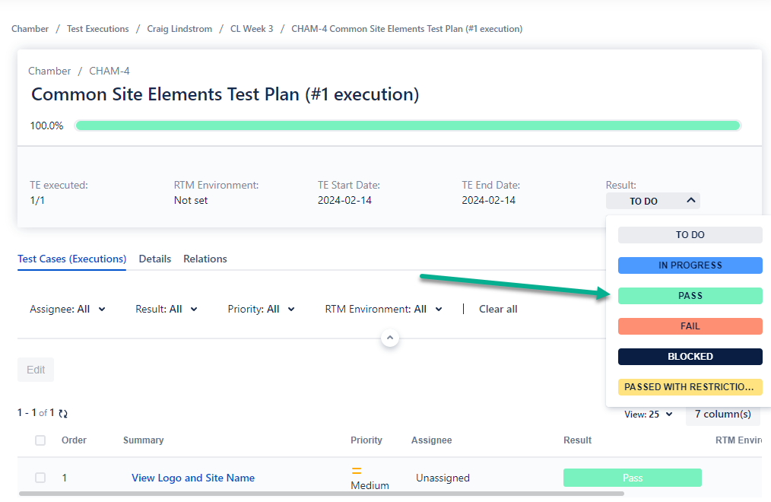Collapse the filter bar with chevron button
This screenshot has width=771, height=502.
click(x=390, y=337)
